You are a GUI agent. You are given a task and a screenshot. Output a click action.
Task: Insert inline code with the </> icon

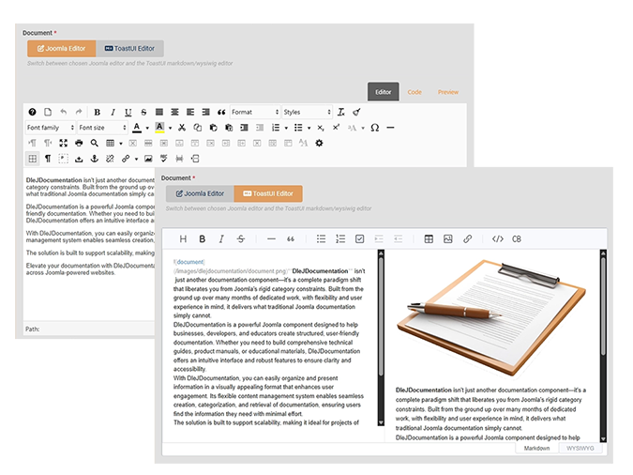[x=498, y=239]
